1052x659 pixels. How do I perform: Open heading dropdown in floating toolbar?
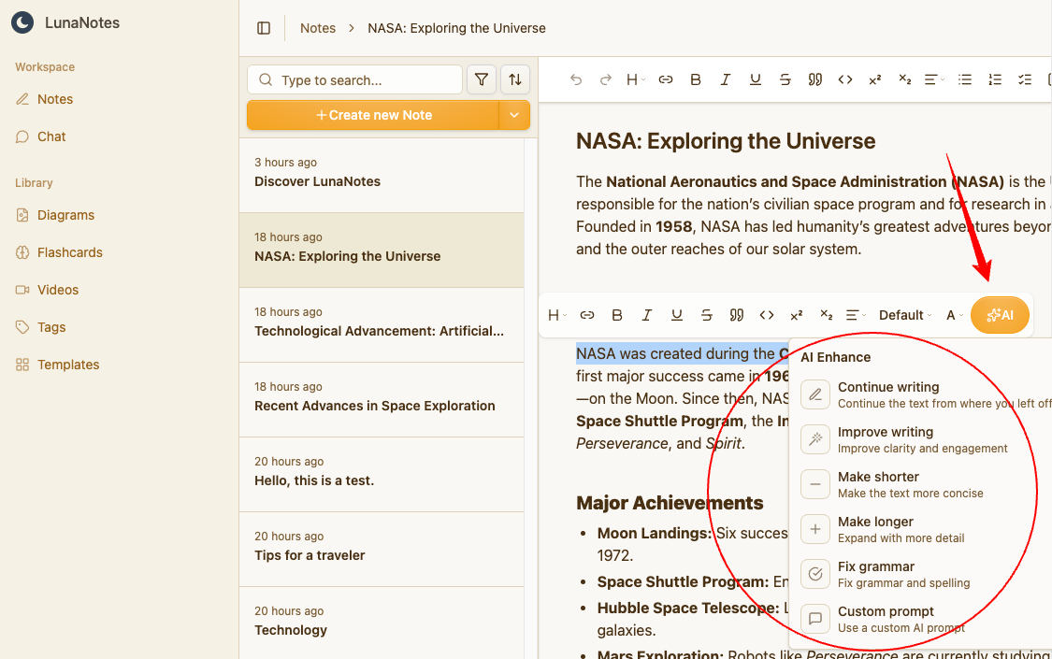pos(557,315)
